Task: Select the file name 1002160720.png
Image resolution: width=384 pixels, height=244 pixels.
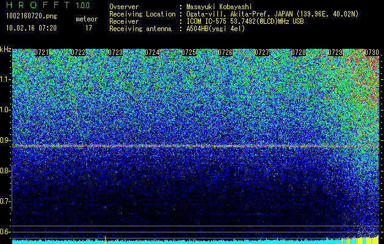Action: pyautogui.click(x=31, y=16)
